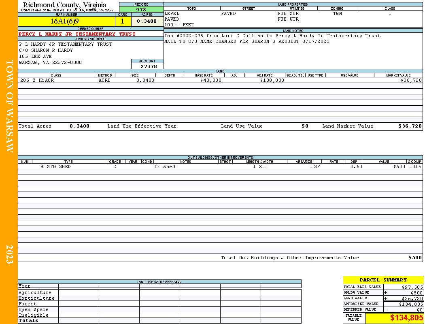Viewport: 425px width, 324px height.
Task: Click Land Use Effective Year label
Action: (142, 126)
